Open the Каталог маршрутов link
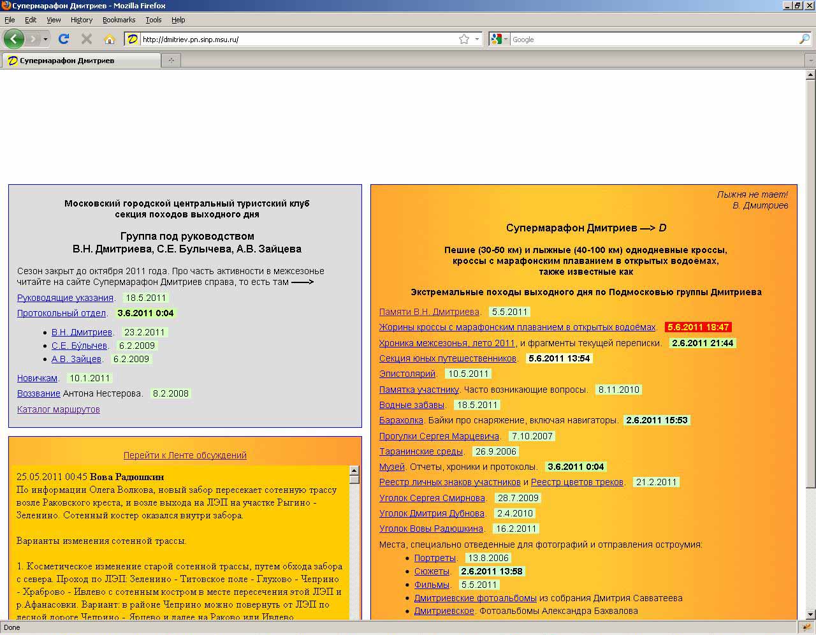 point(59,409)
